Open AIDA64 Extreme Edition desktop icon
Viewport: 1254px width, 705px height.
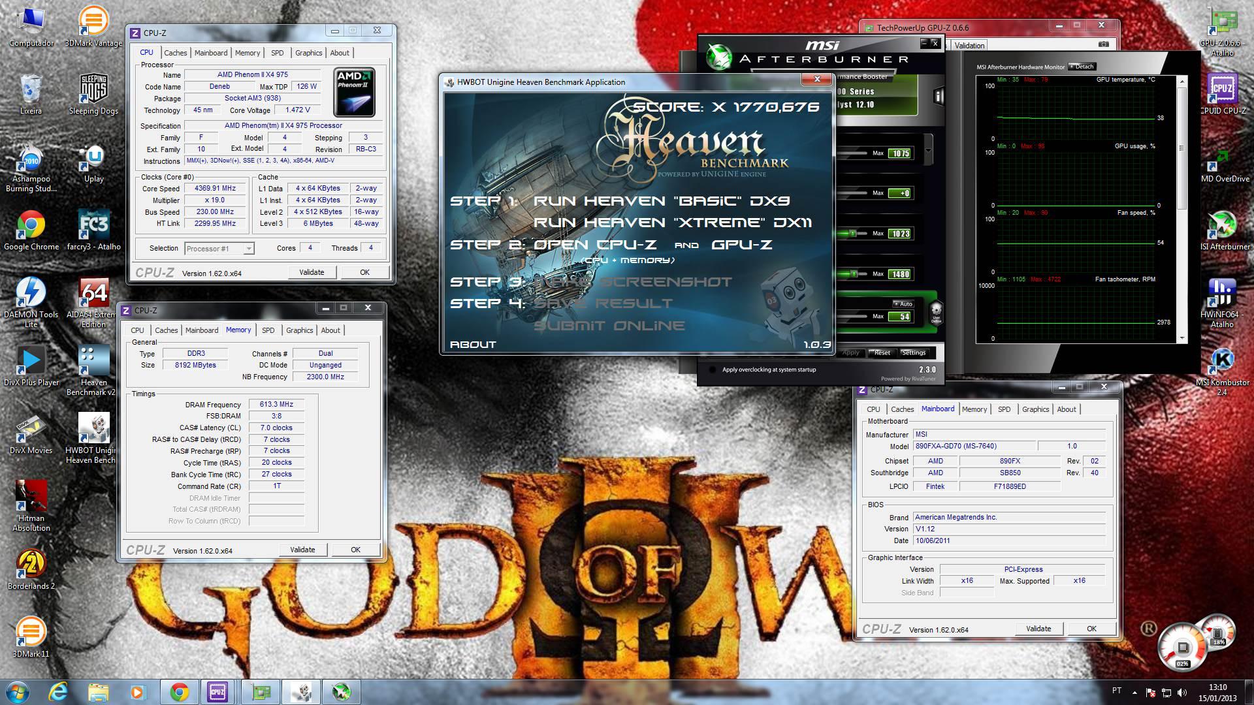tap(93, 302)
